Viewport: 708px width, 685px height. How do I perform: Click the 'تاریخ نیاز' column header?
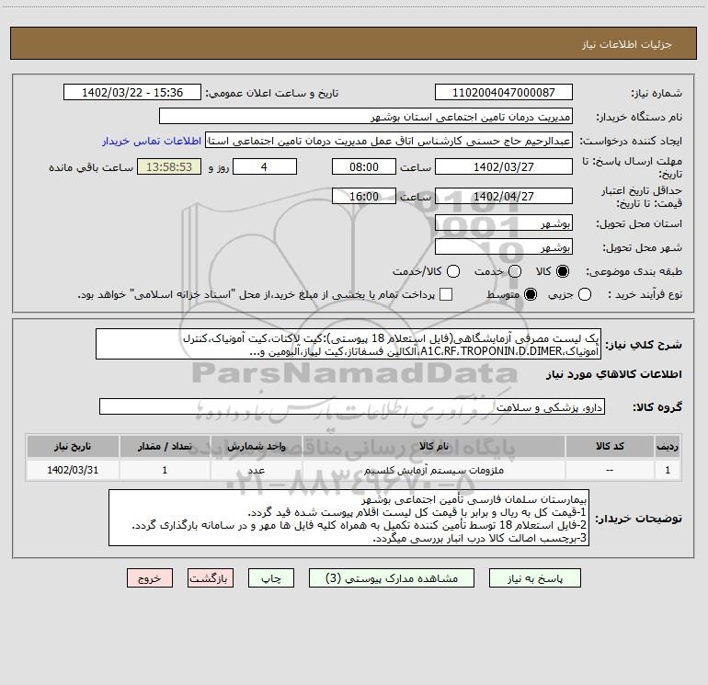[73, 446]
